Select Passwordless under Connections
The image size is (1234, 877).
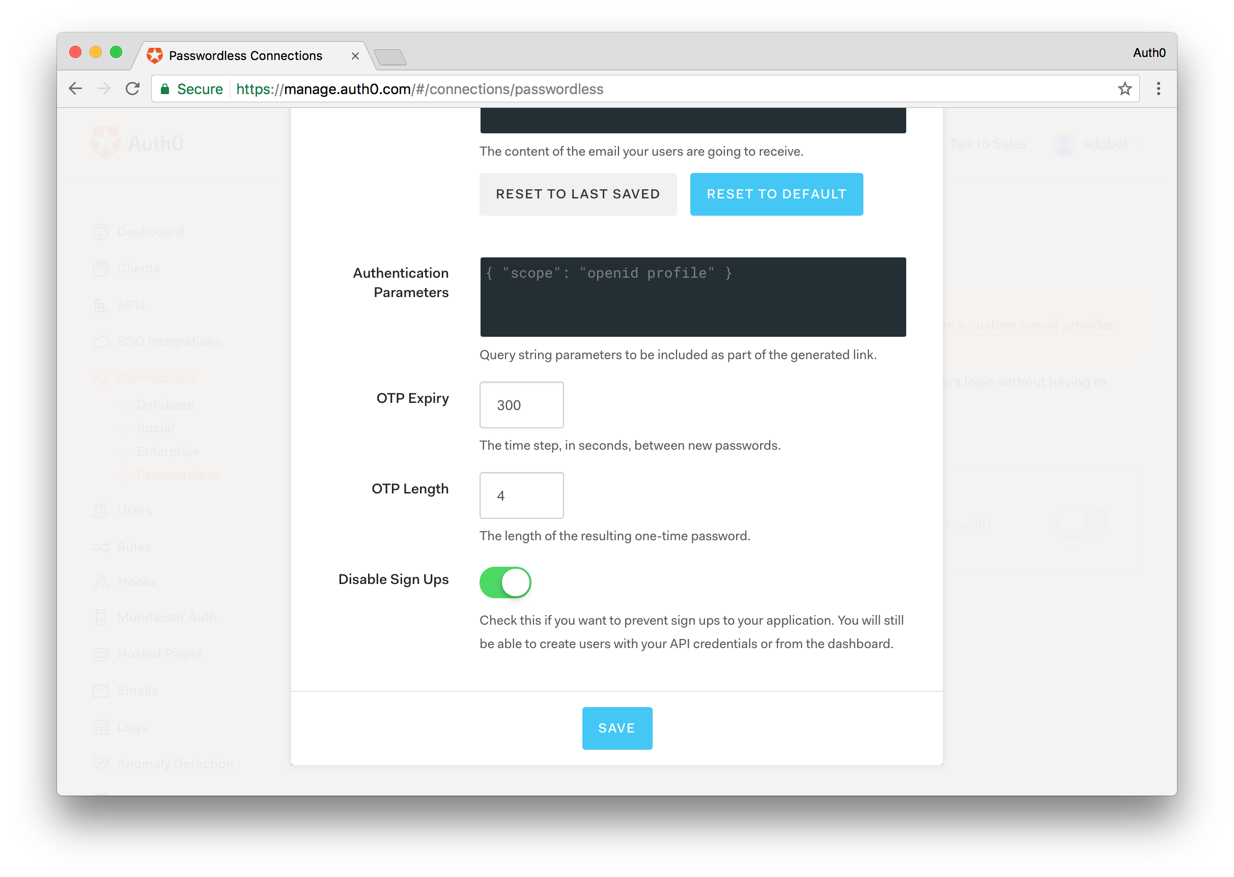click(178, 475)
